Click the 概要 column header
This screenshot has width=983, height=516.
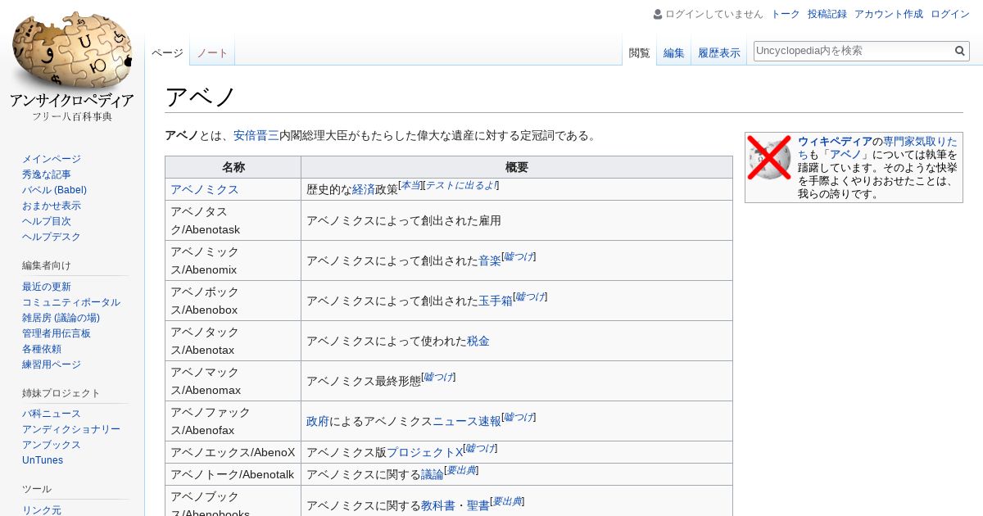pyautogui.click(x=517, y=167)
